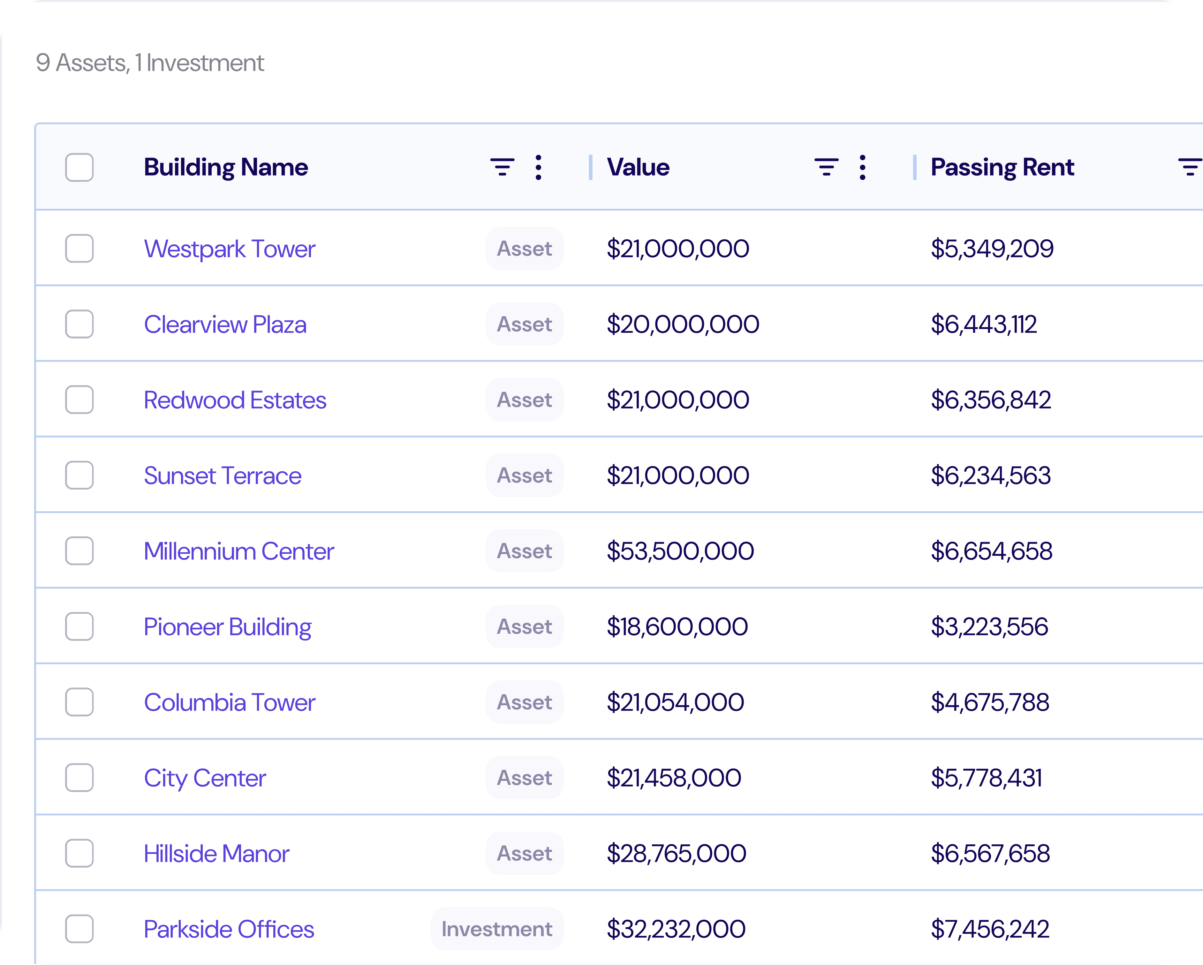Check the Westpark Tower row checkbox
Image resolution: width=1203 pixels, height=965 pixels.
point(79,248)
